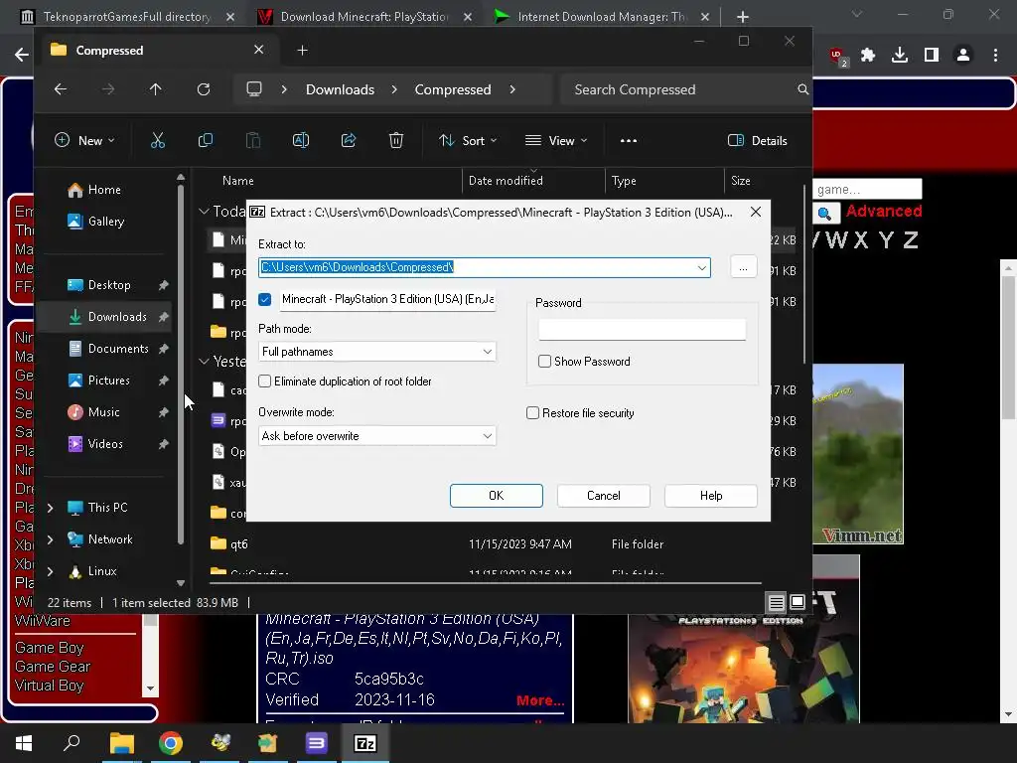Click the Rename icon in Explorer toolbar

[300, 140]
